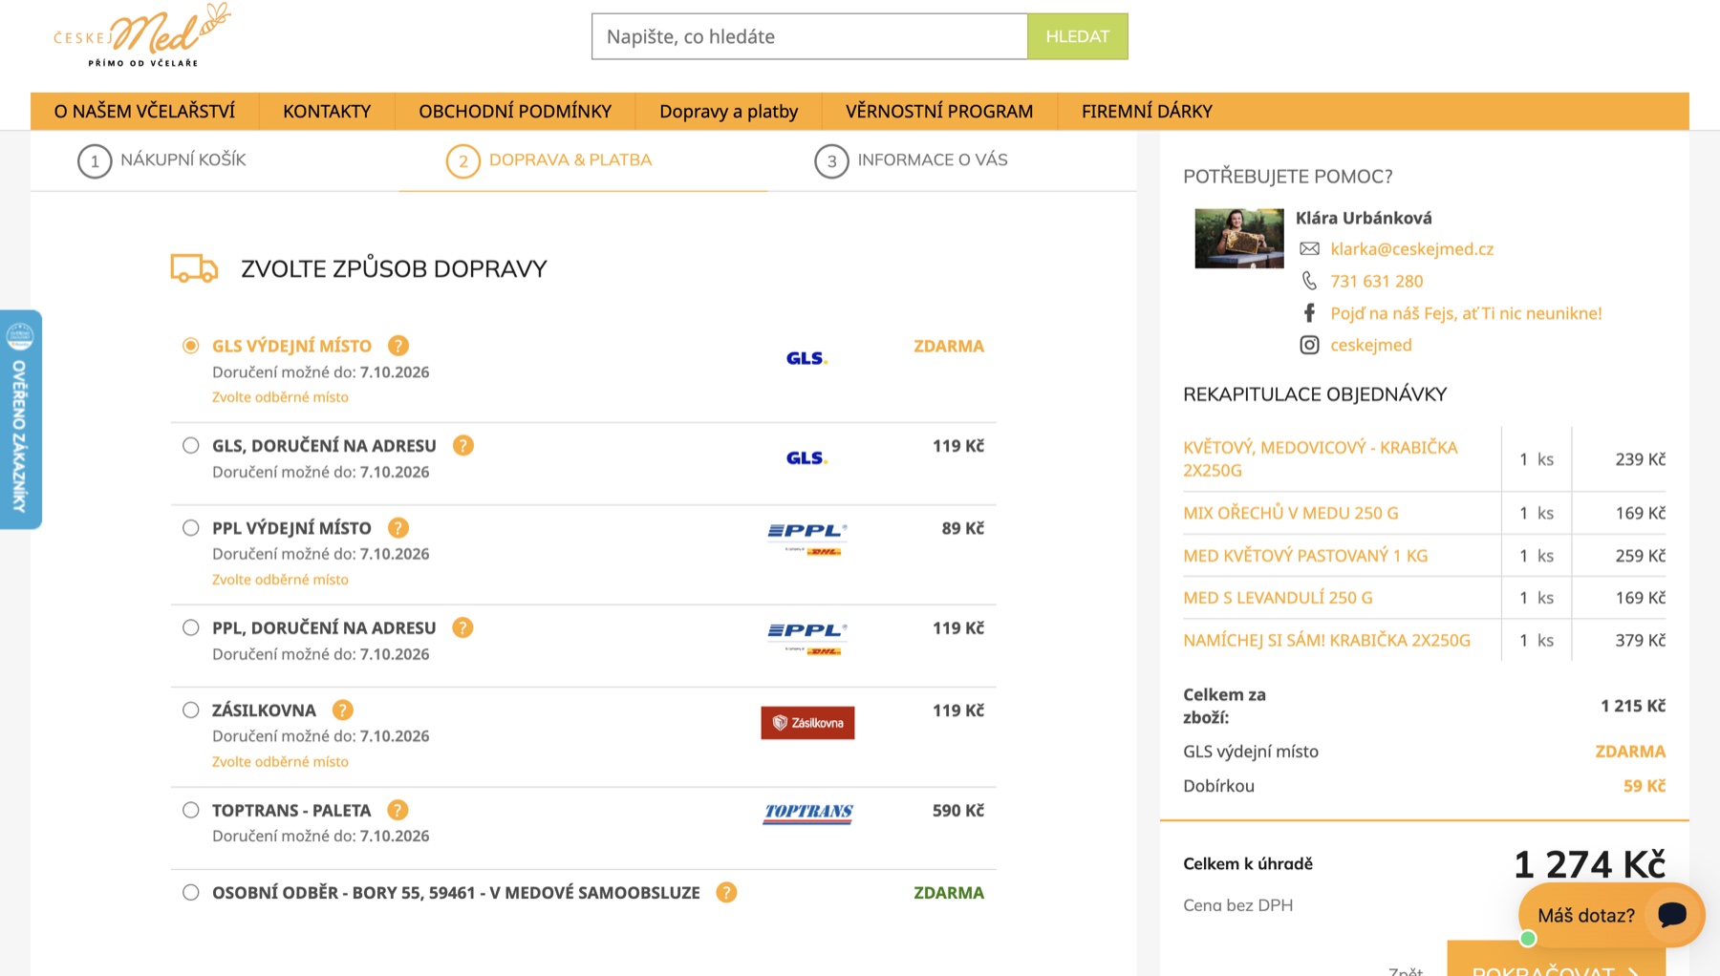Image resolution: width=1720 pixels, height=976 pixels.
Task: Select GLS, doručení na adresu radio
Action: [x=191, y=445]
